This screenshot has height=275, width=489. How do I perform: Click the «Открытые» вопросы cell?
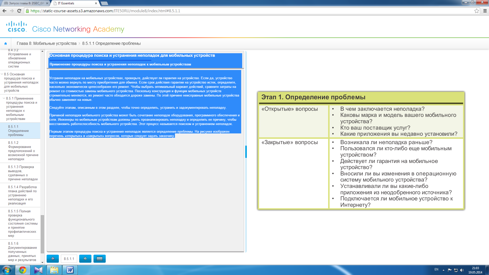coord(294,121)
